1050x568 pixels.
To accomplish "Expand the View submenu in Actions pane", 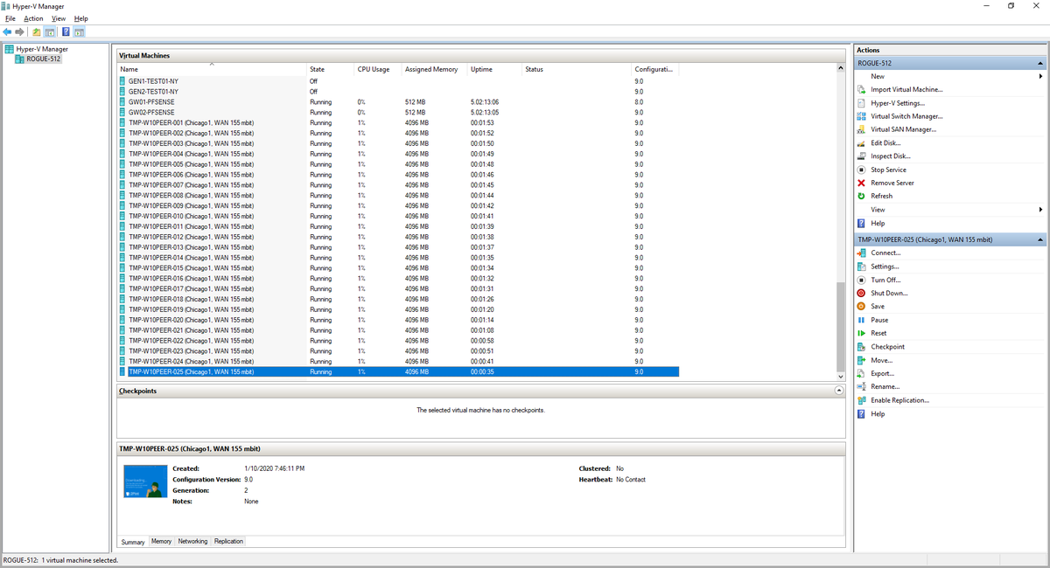I will point(1040,210).
